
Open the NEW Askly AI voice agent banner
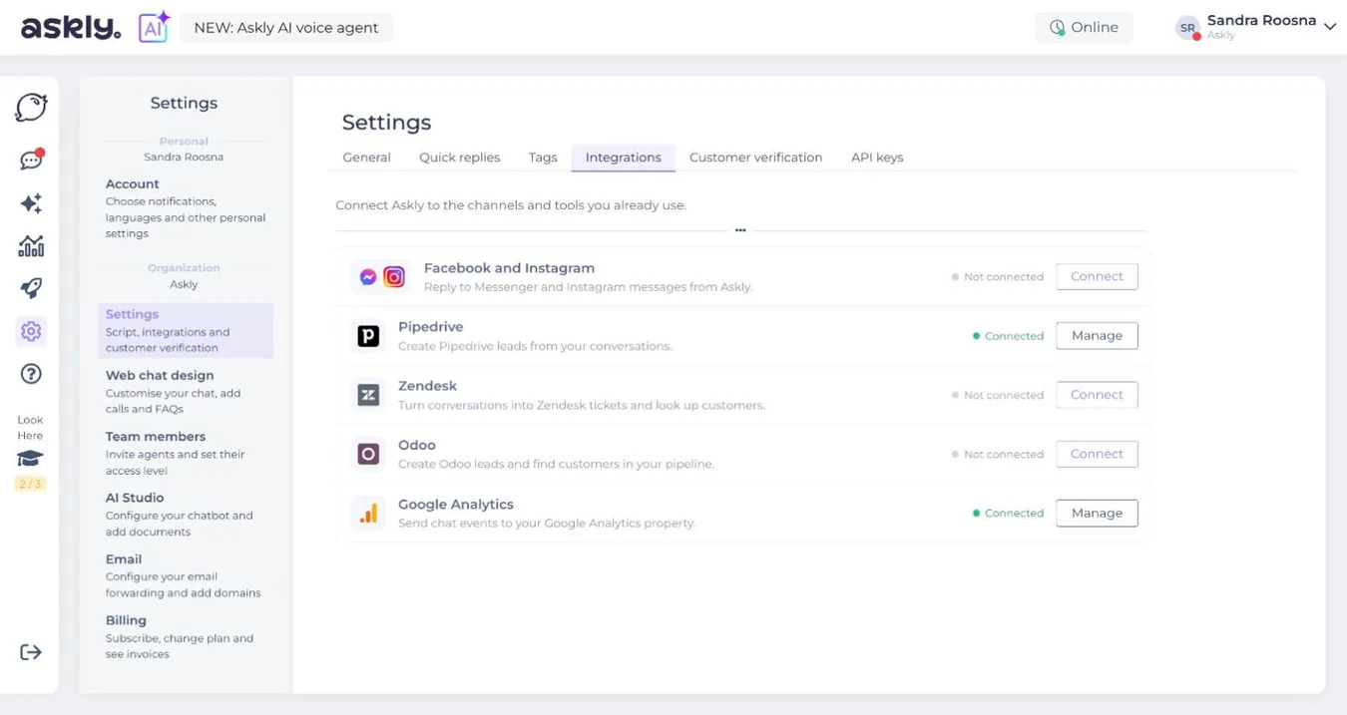[x=286, y=28]
